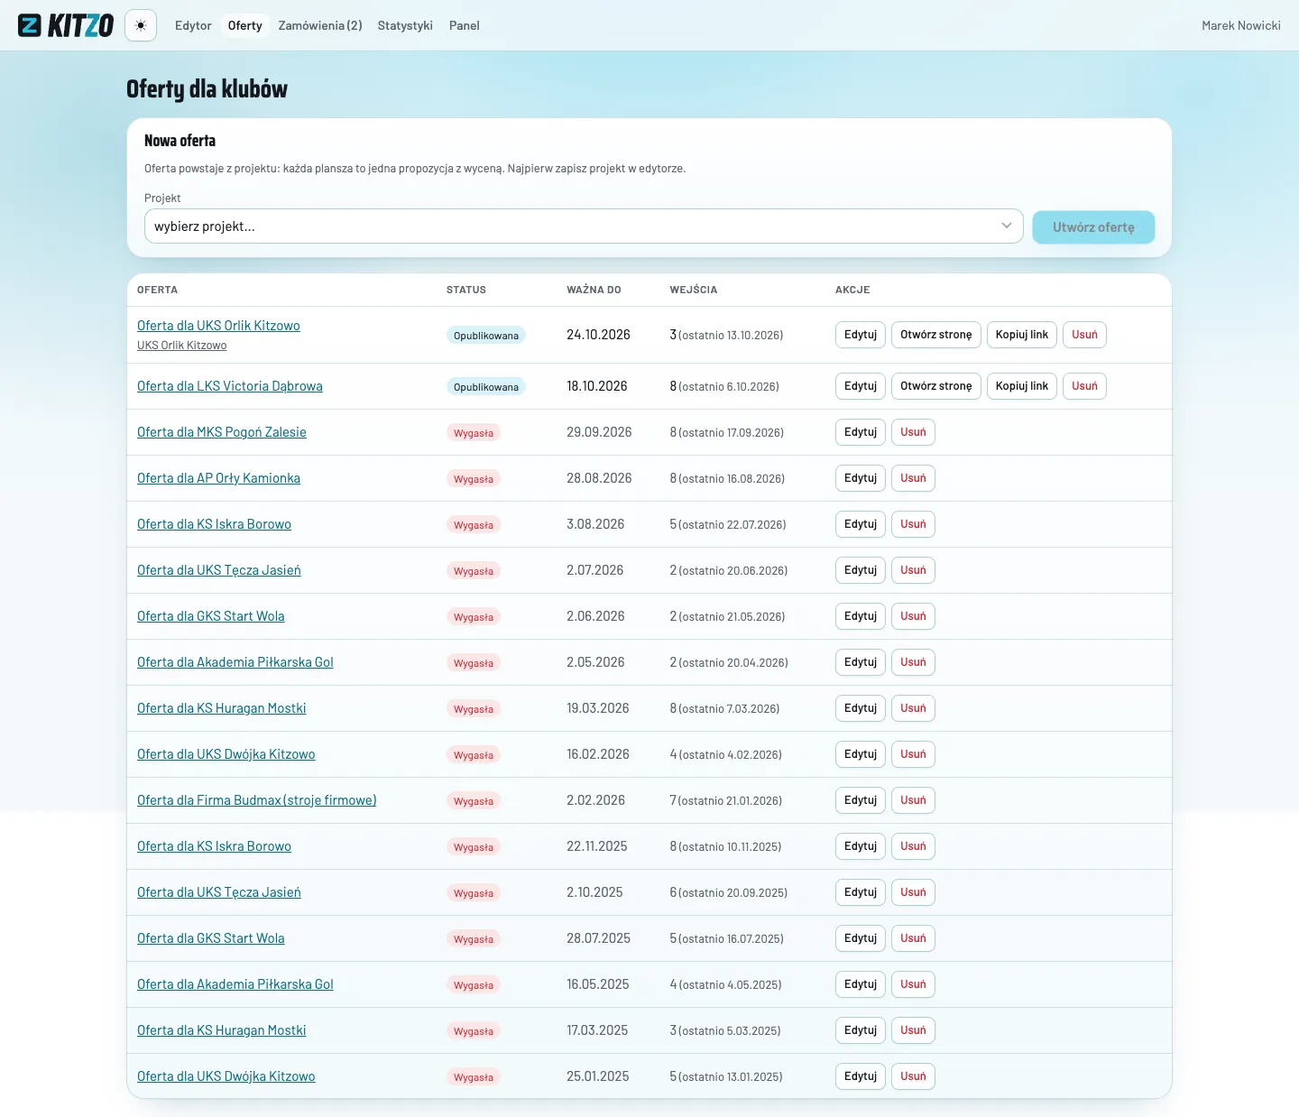
Task: Open the Edytor tab
Action: [193, 25]
